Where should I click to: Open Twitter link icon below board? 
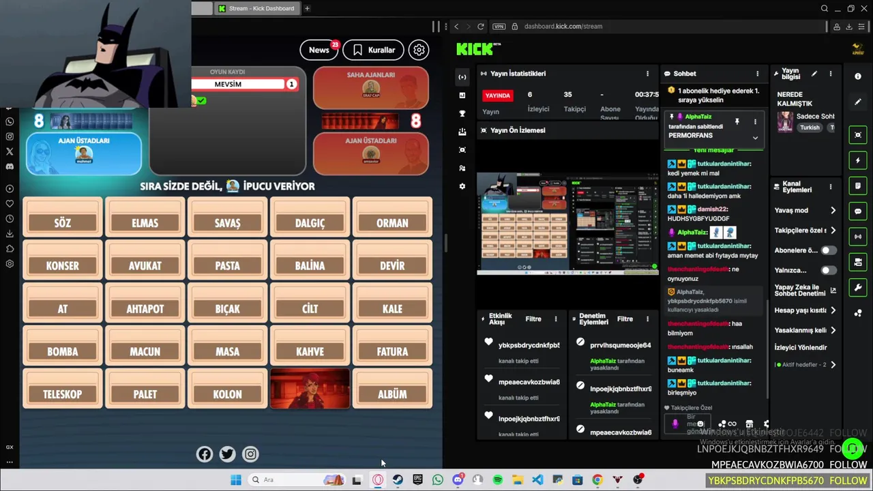click(x=227, y=454)
